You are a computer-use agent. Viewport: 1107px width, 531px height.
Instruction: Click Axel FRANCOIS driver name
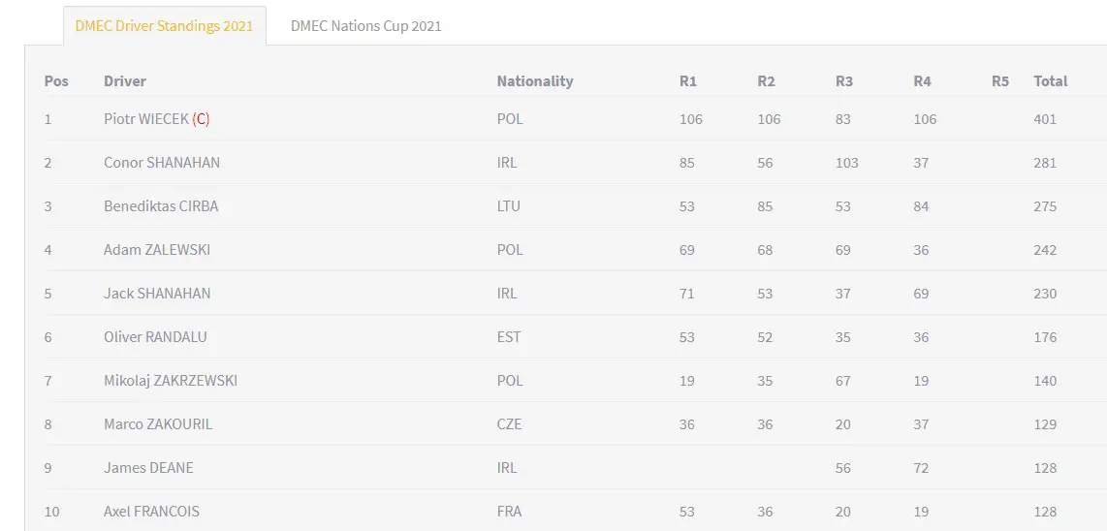pyautogui.click(x=152, y=512)
